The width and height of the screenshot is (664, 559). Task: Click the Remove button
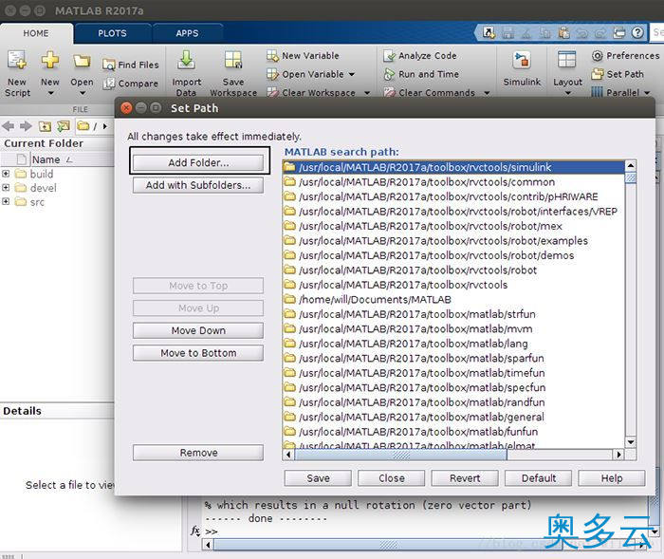[198, 453]
